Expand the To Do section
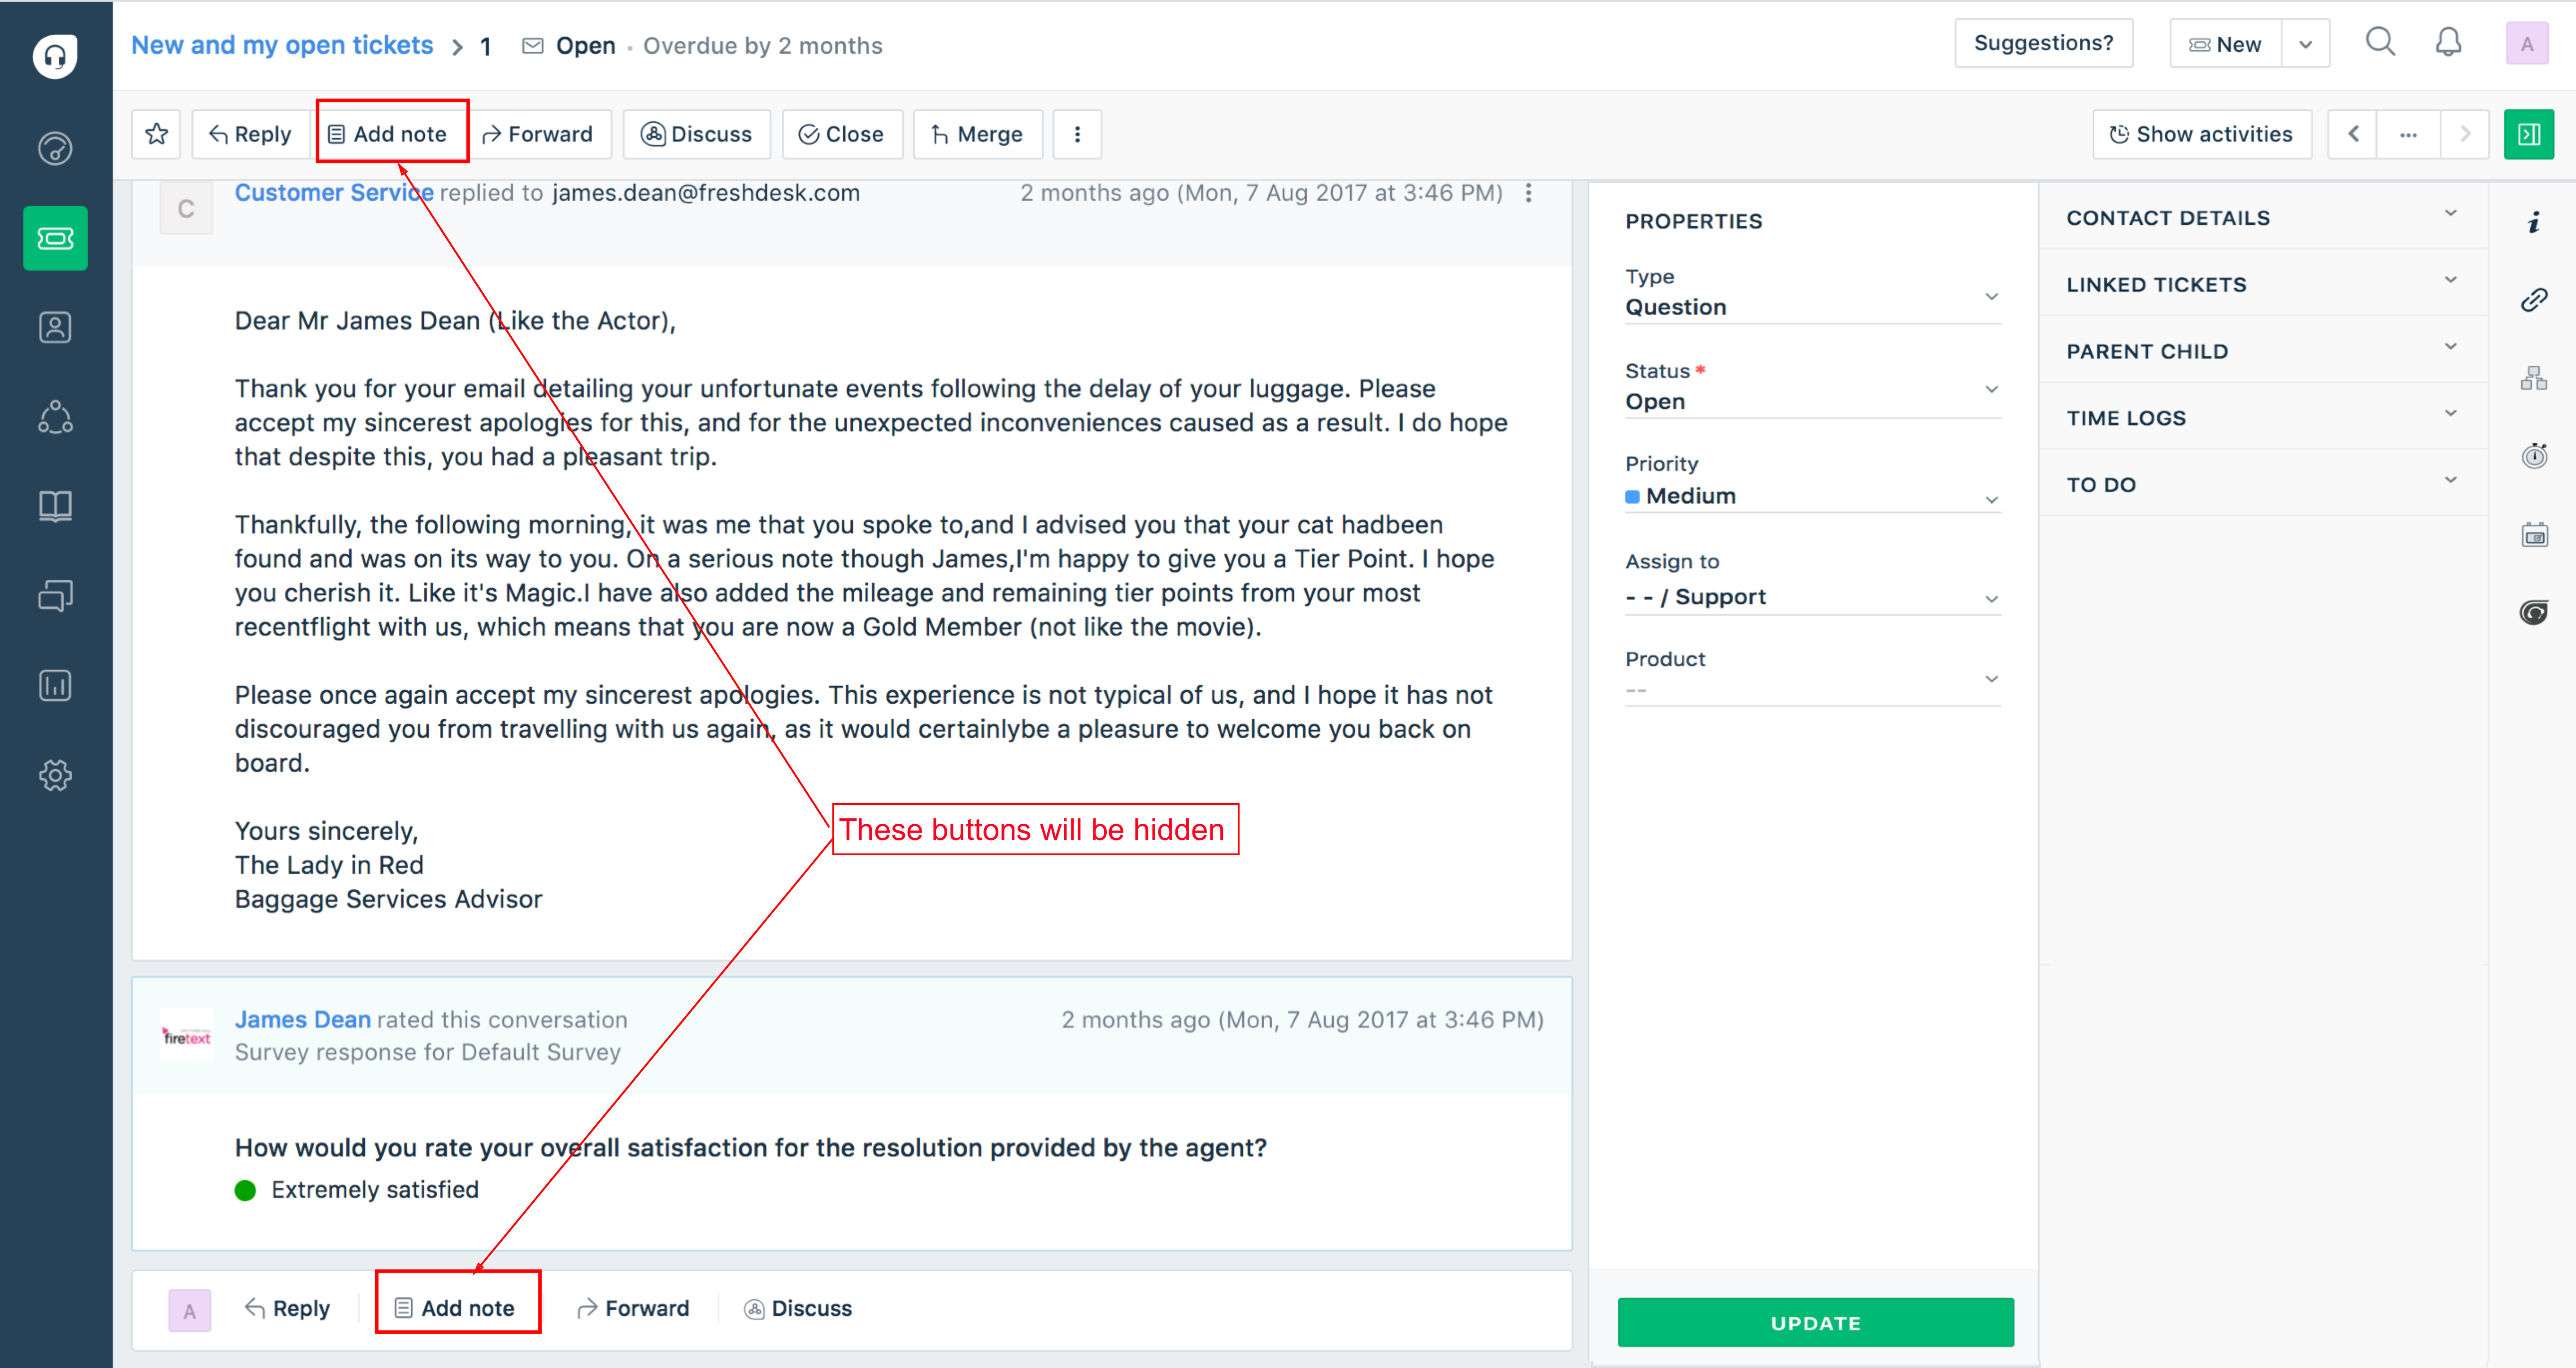This screenshot has width=2576, height=1368. (2262, 485)
